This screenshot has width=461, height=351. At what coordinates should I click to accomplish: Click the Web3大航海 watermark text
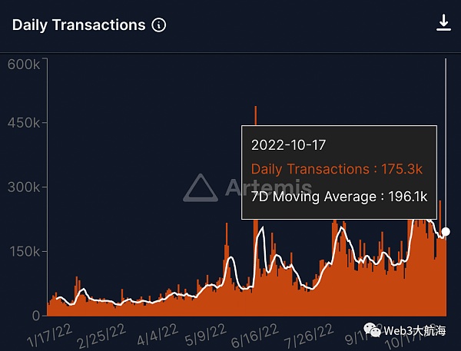click(415, 331)
